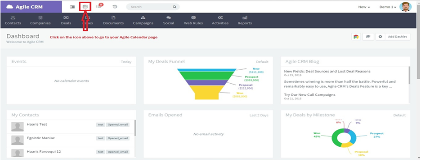Click Opened_email tag on Haaris Farooqui 12 row
This screenshot has height=162, width=421.
pos(117,152)
